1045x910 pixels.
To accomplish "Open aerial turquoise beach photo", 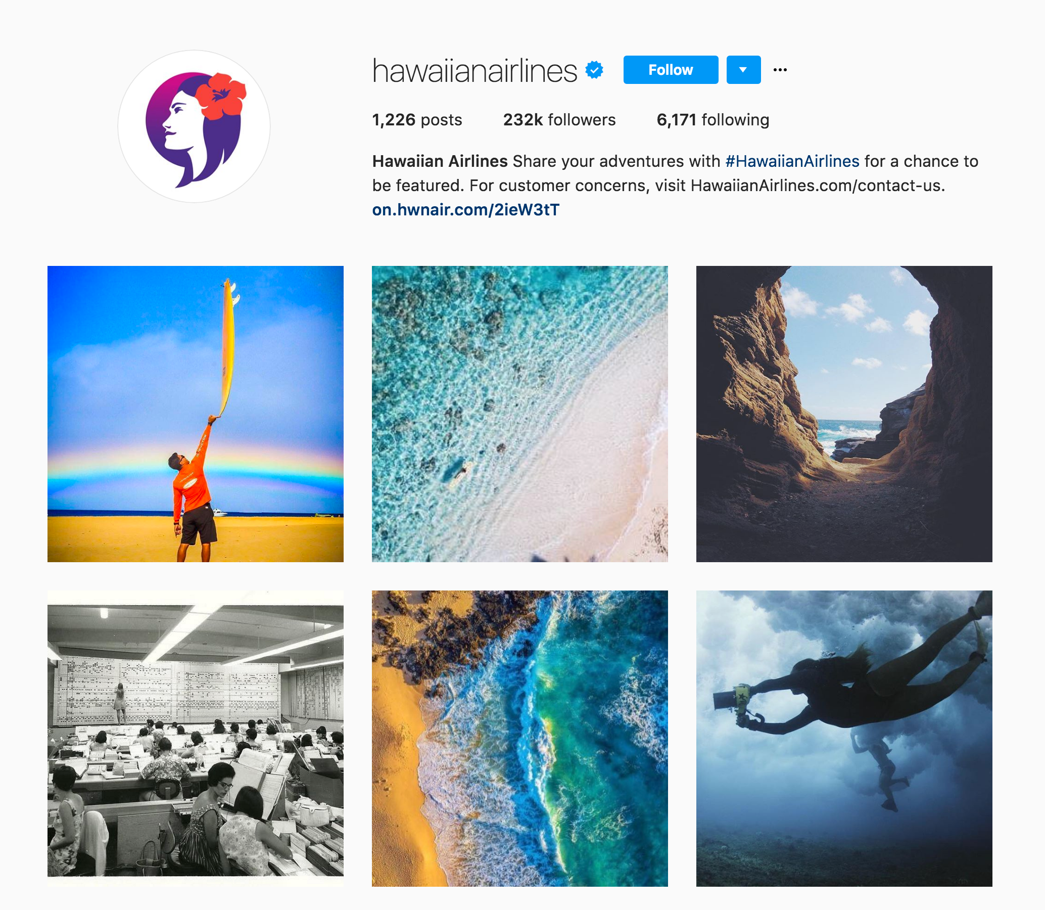I will [x=519, y=414].
